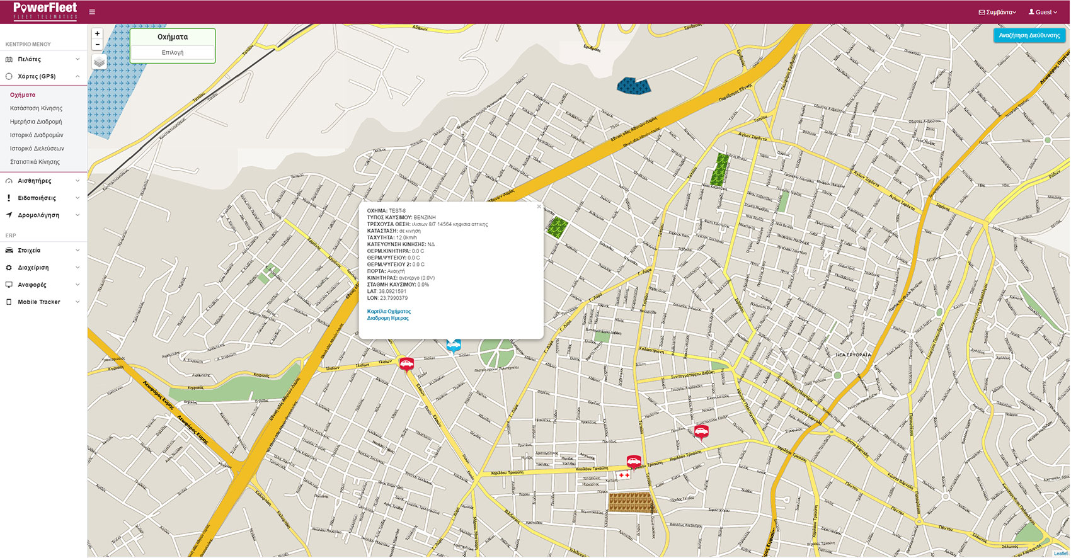The image size is (1071, 558).
Task: Click the hamburger menu icon in header
Action: [92, 12]
